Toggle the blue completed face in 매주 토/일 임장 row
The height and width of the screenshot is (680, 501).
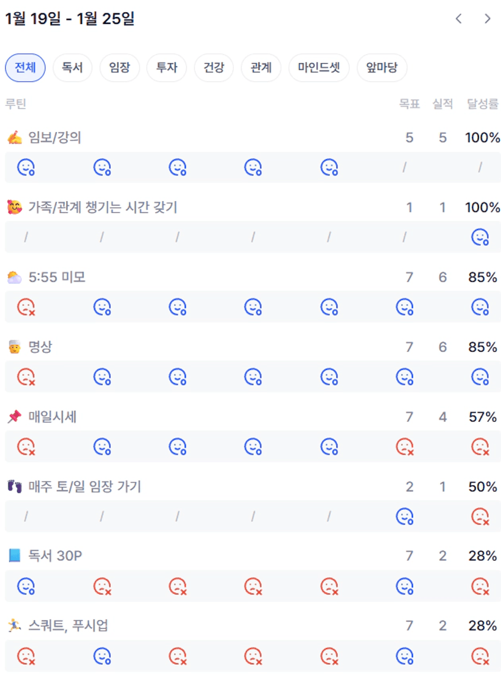pos(405,517)
